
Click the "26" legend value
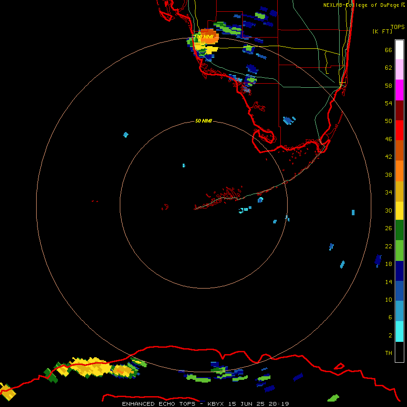[388, 228]
